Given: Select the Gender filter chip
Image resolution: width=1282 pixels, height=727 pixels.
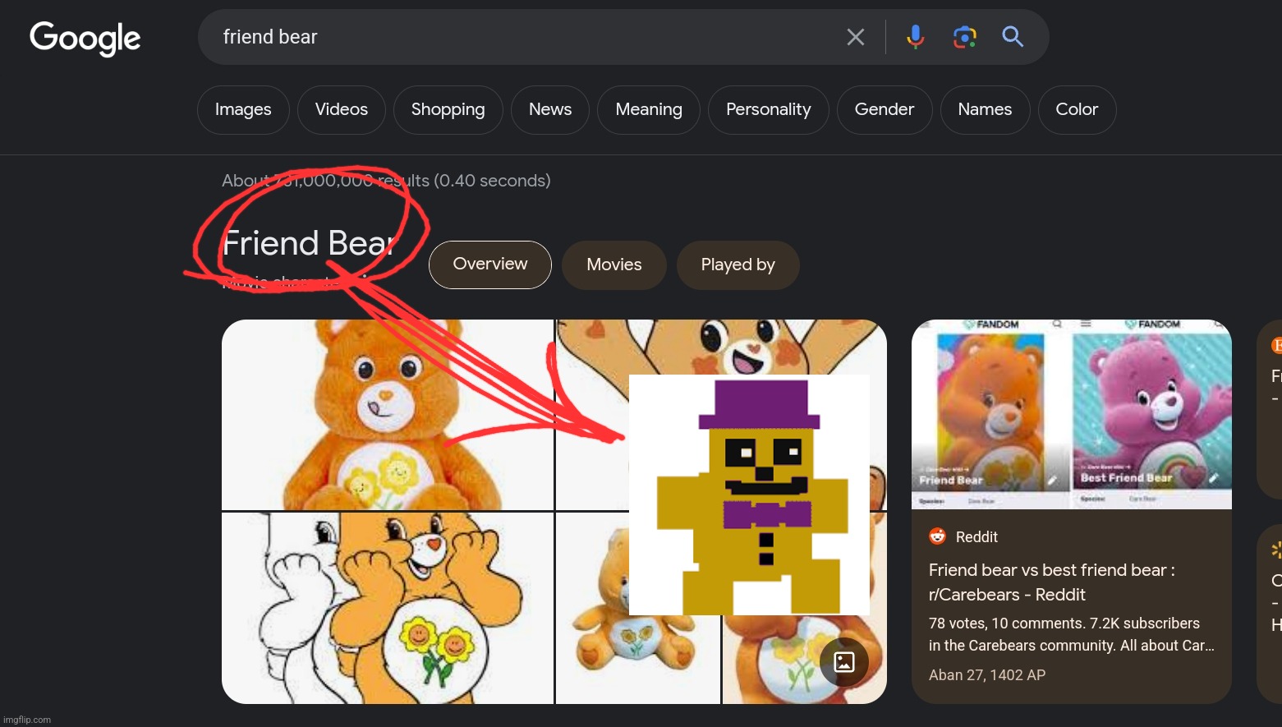Looking at the screenshot, I should [x=885, y=109].
